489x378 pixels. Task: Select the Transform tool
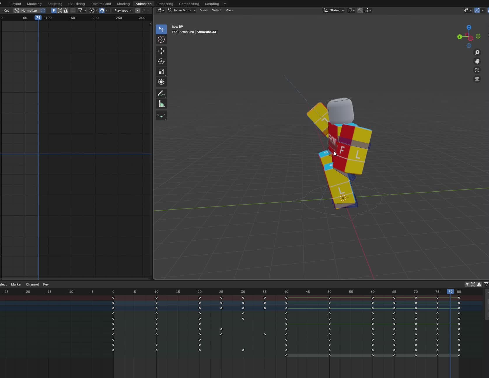pyautogui.click(x=161, y=82)
